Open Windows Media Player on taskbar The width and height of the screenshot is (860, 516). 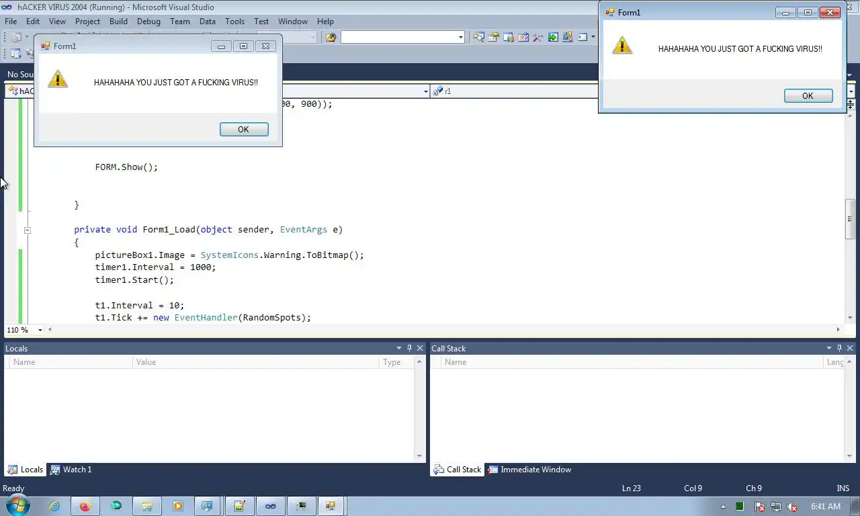tap(177, 506)
